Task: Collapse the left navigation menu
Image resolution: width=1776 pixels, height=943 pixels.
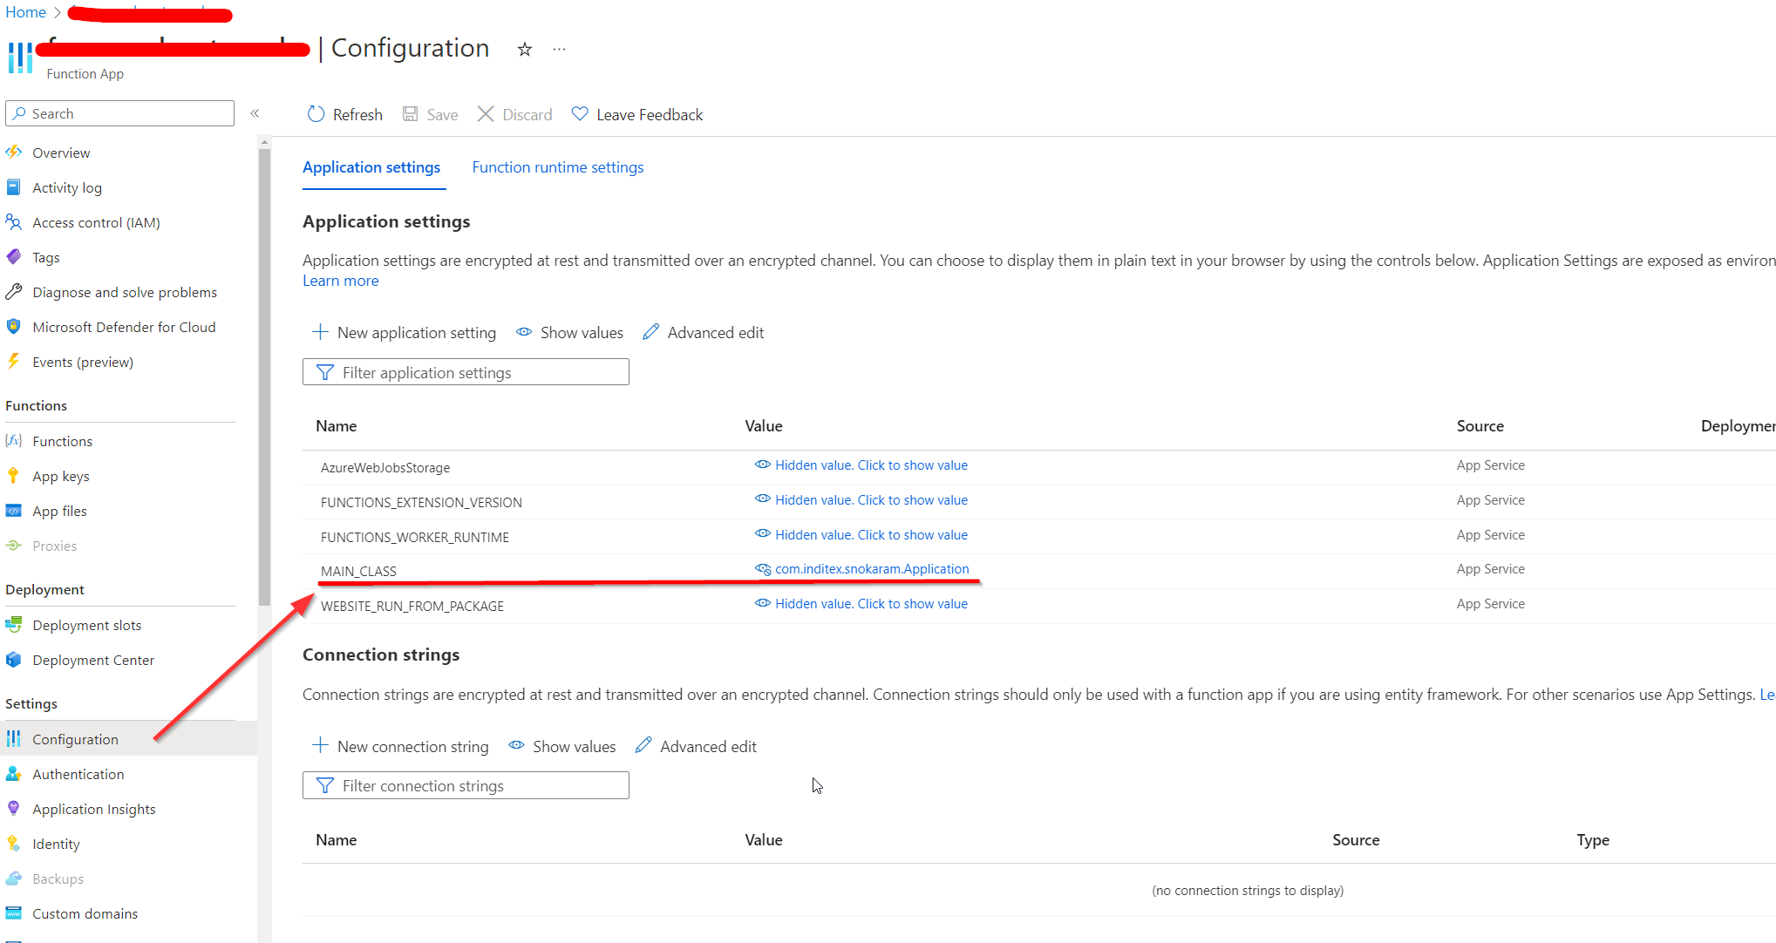Action: (255, 113)
